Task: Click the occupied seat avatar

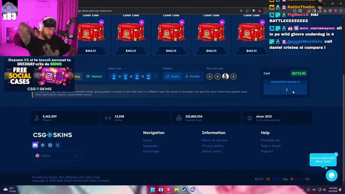Action: [226, 77]
